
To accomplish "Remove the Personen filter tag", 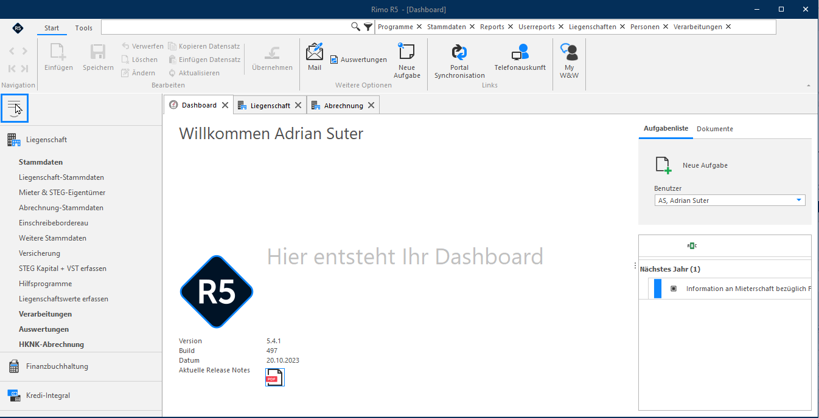I will tap(666, 27).
